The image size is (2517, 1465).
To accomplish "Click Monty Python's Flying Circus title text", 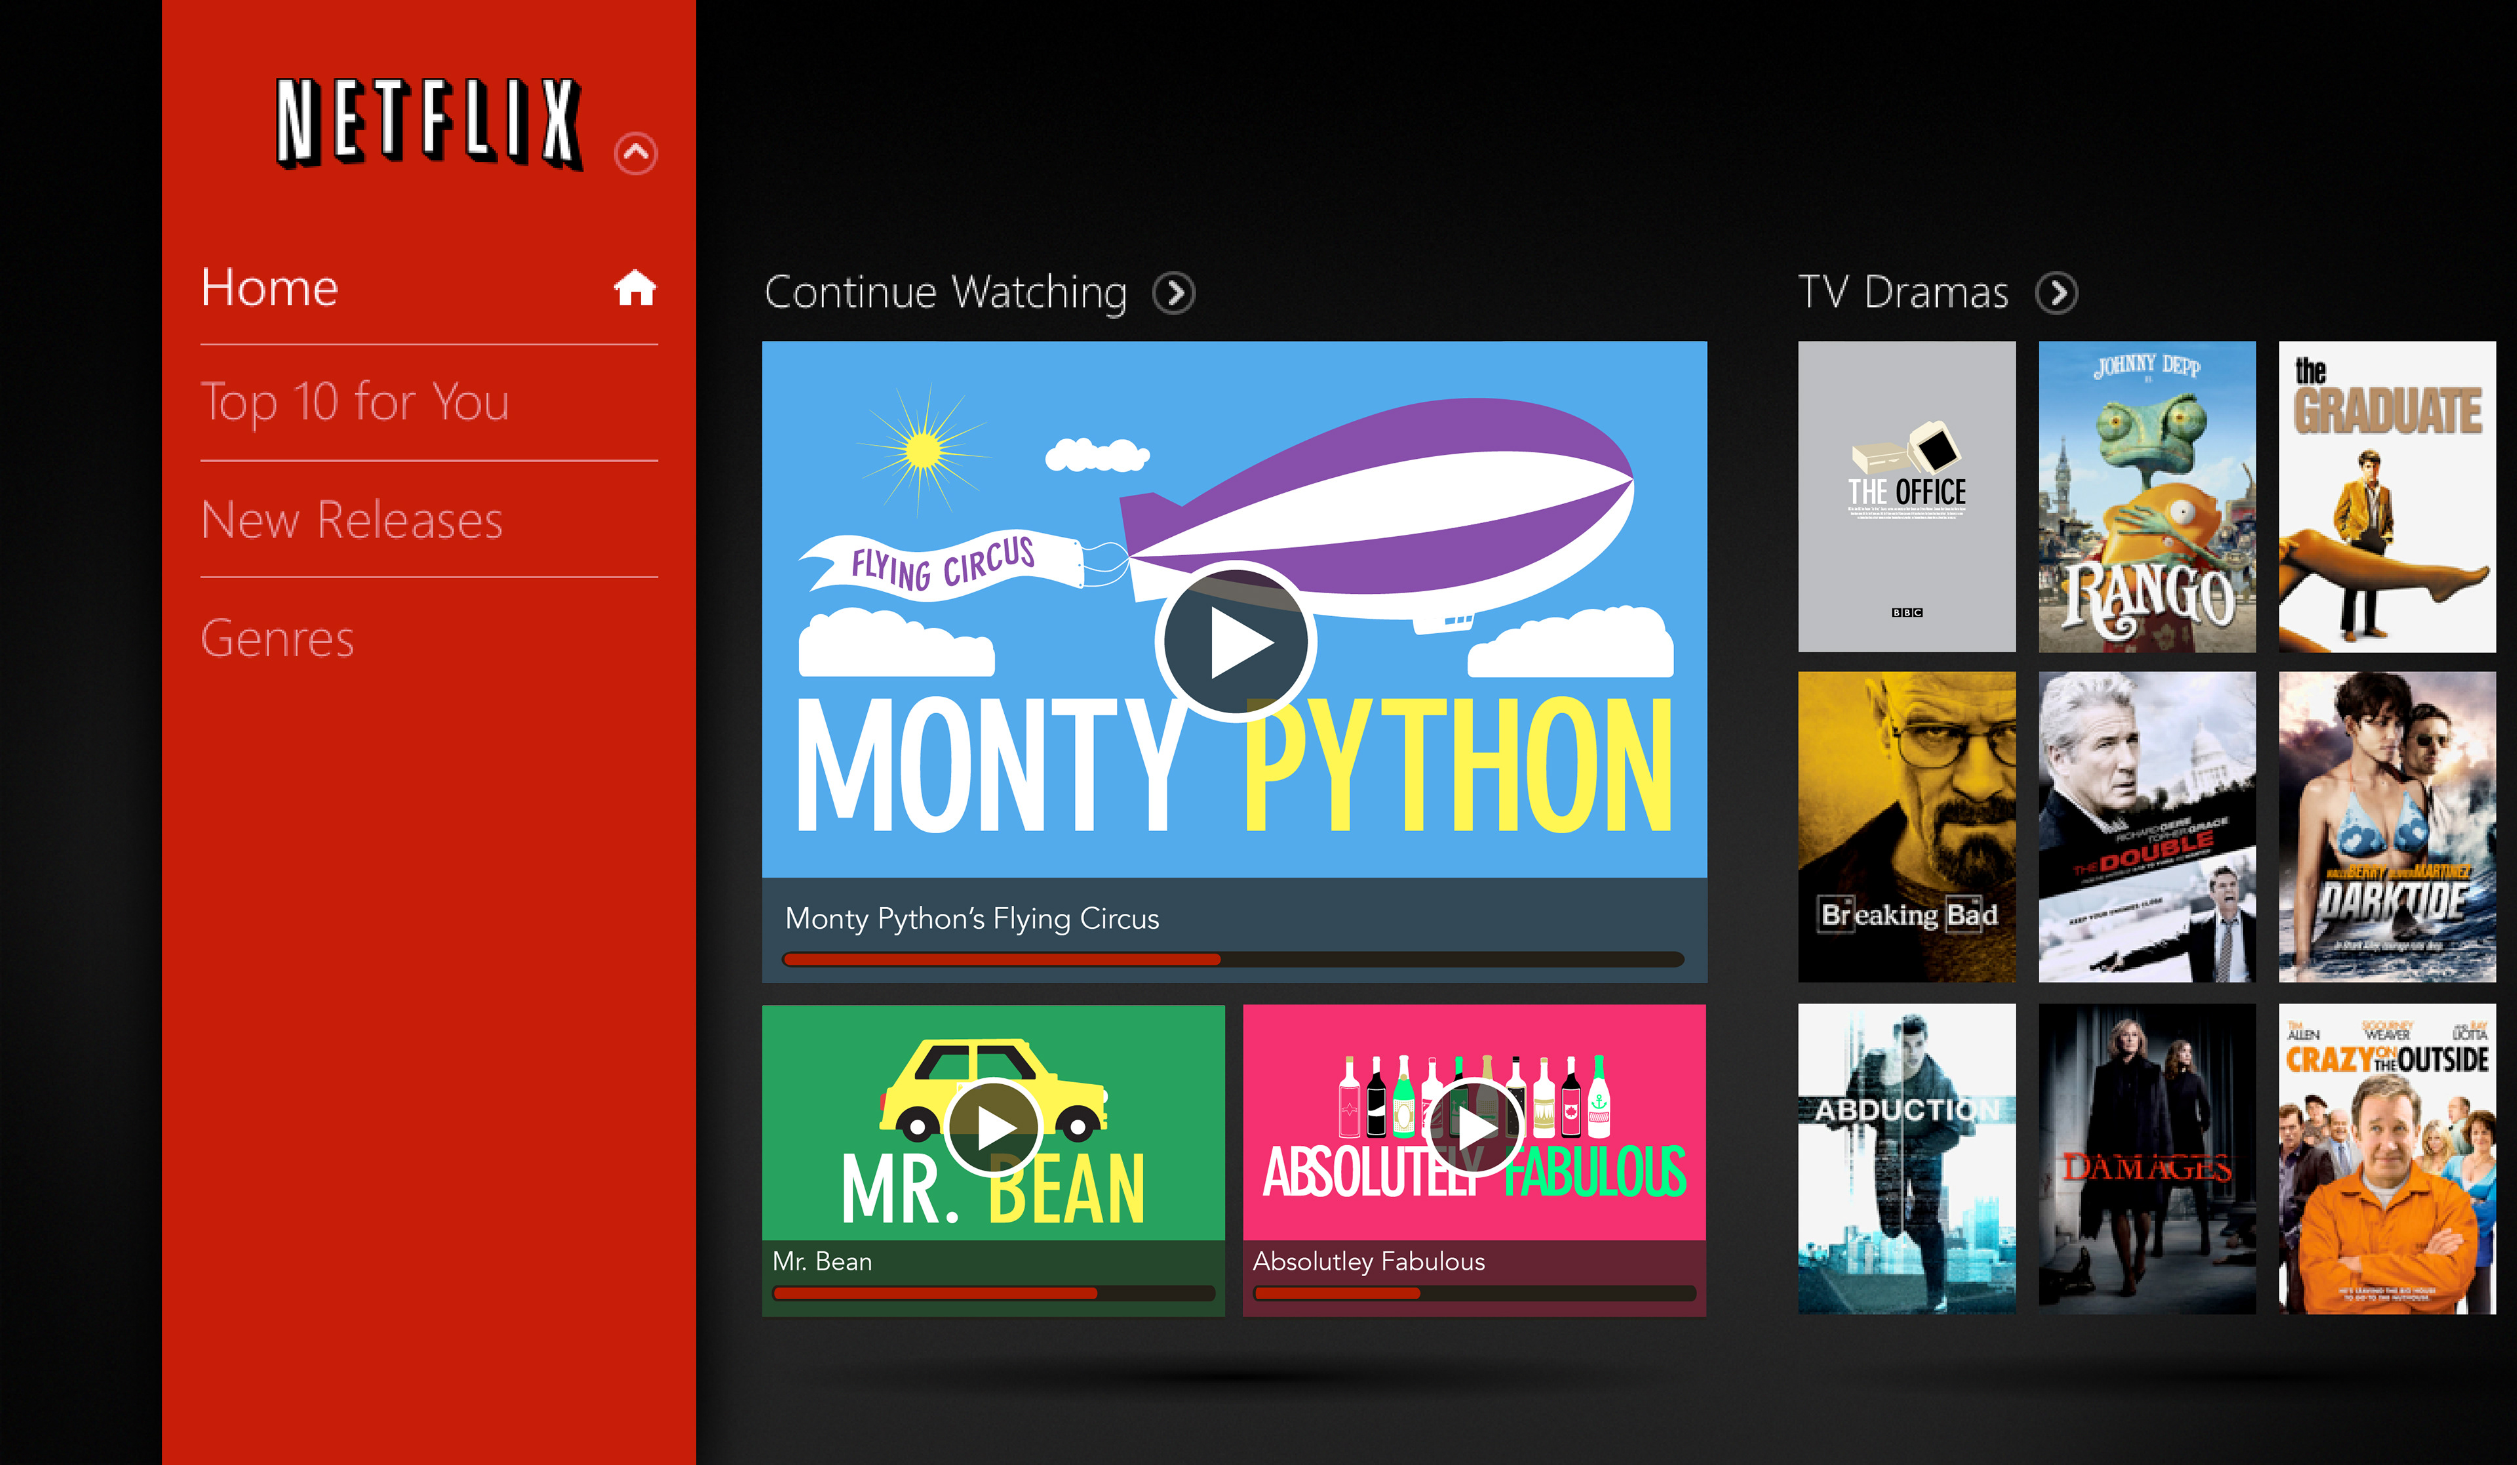I will [972, 919].
